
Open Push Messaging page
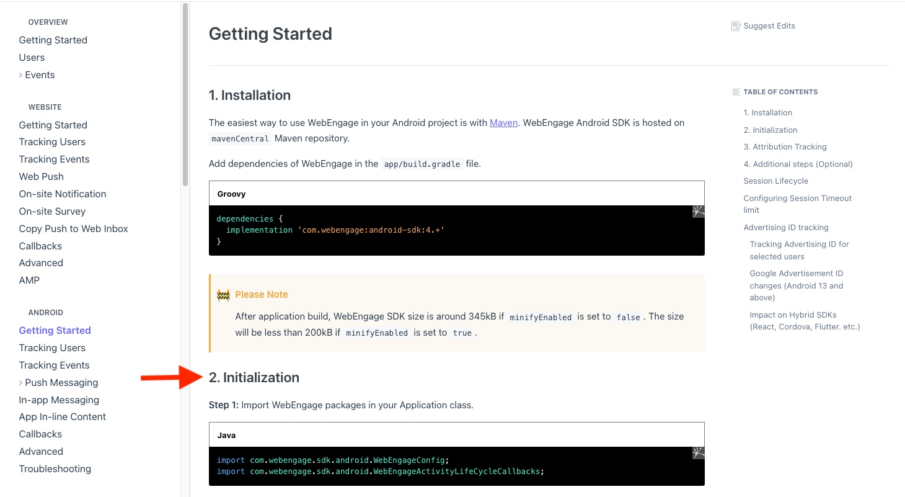click(62, 383)
